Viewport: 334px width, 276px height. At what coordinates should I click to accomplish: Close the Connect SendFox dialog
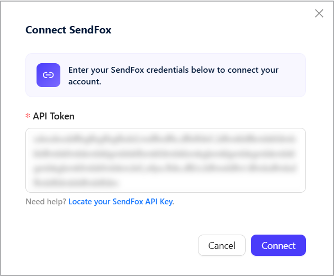(x=319, y=13)
